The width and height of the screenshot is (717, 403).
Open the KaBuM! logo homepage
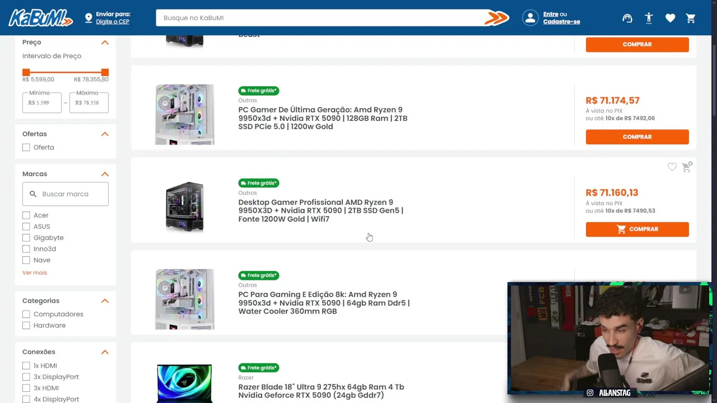tap(40, 18)
